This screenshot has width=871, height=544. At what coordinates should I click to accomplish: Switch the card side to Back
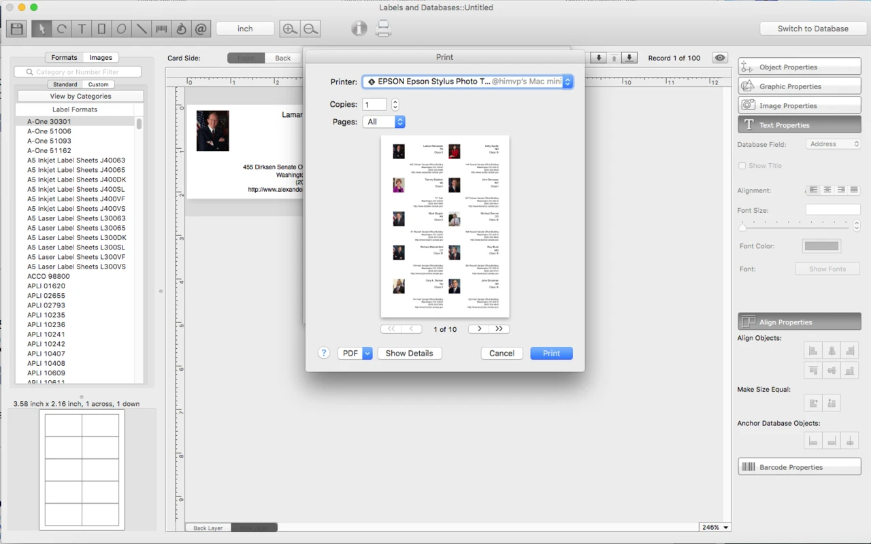coord(284,58)
